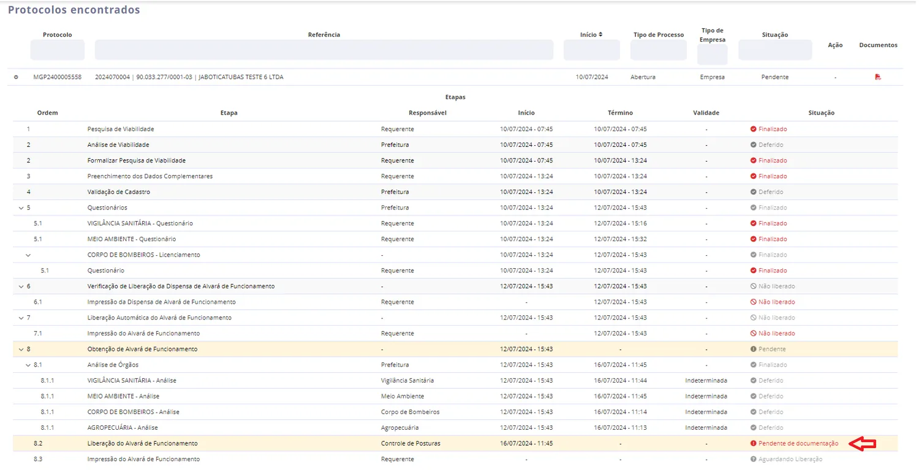Click the Controle de Posturas cell

click(410, 443)
